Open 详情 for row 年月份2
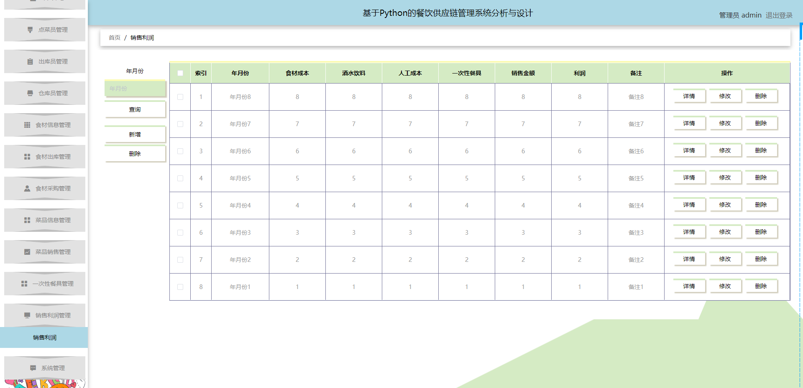Viewport: 803px width, 388px height. tap(689, 259)
